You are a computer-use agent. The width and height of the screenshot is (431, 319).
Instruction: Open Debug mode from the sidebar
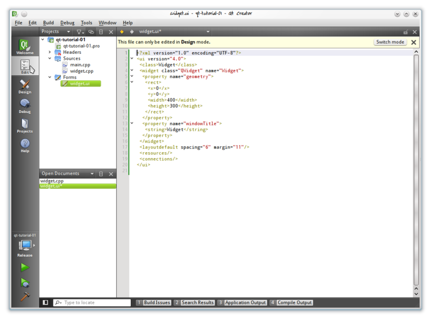(x=24, y=105)
